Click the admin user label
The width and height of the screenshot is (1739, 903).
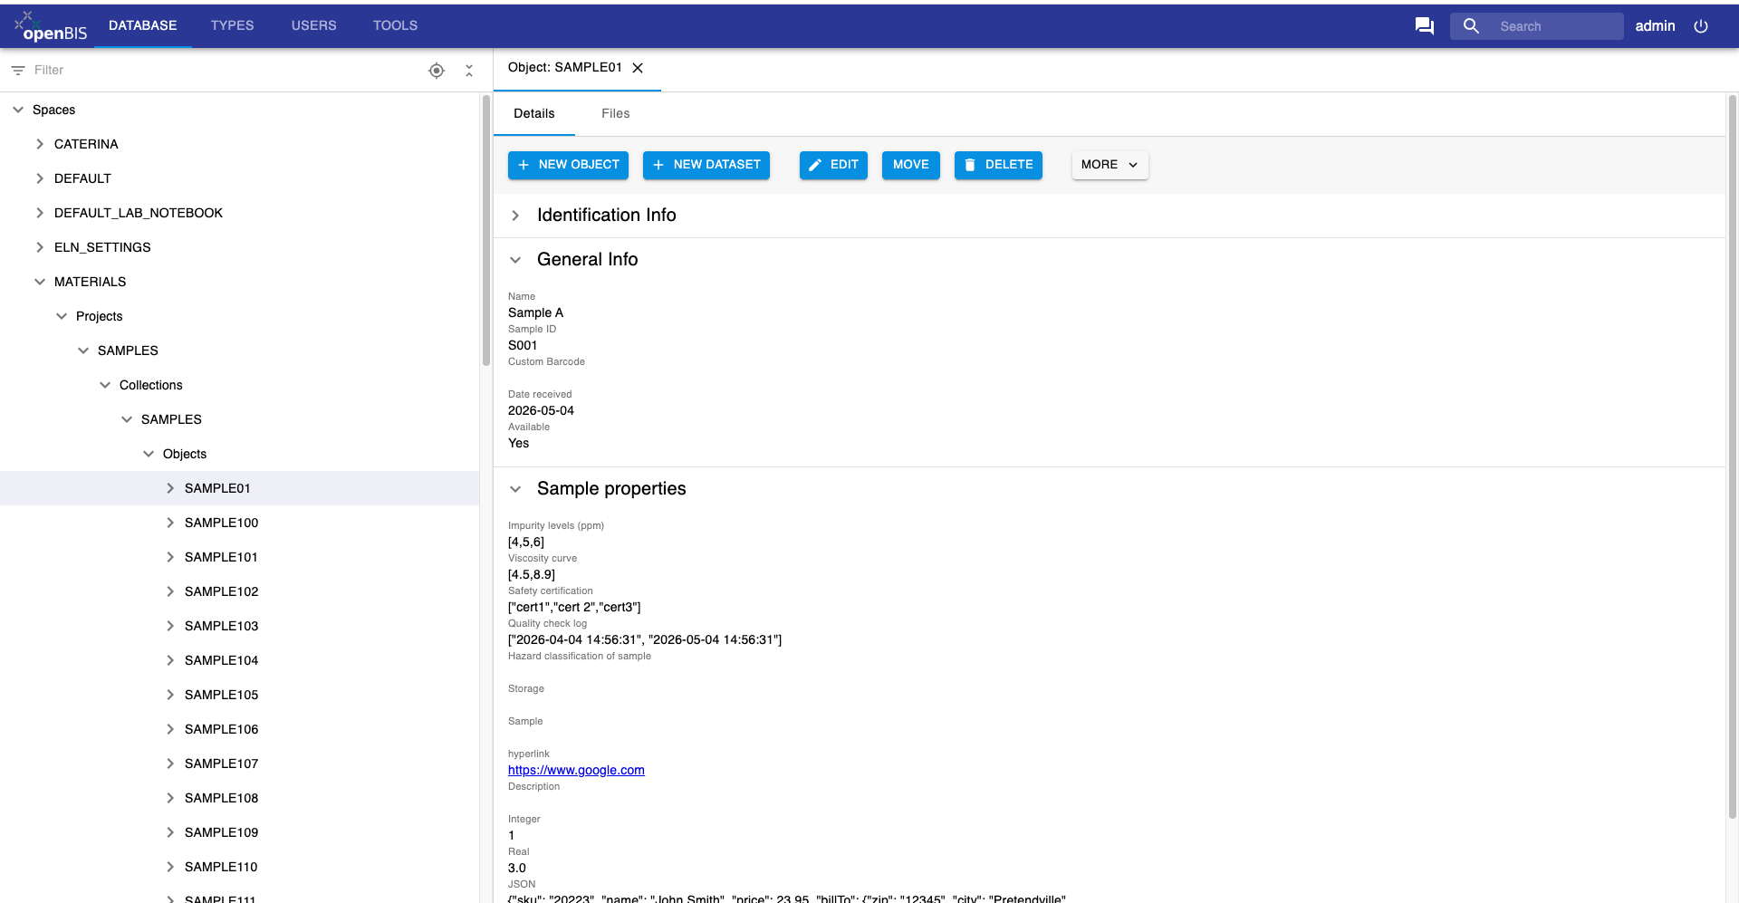coord(1655,26)
